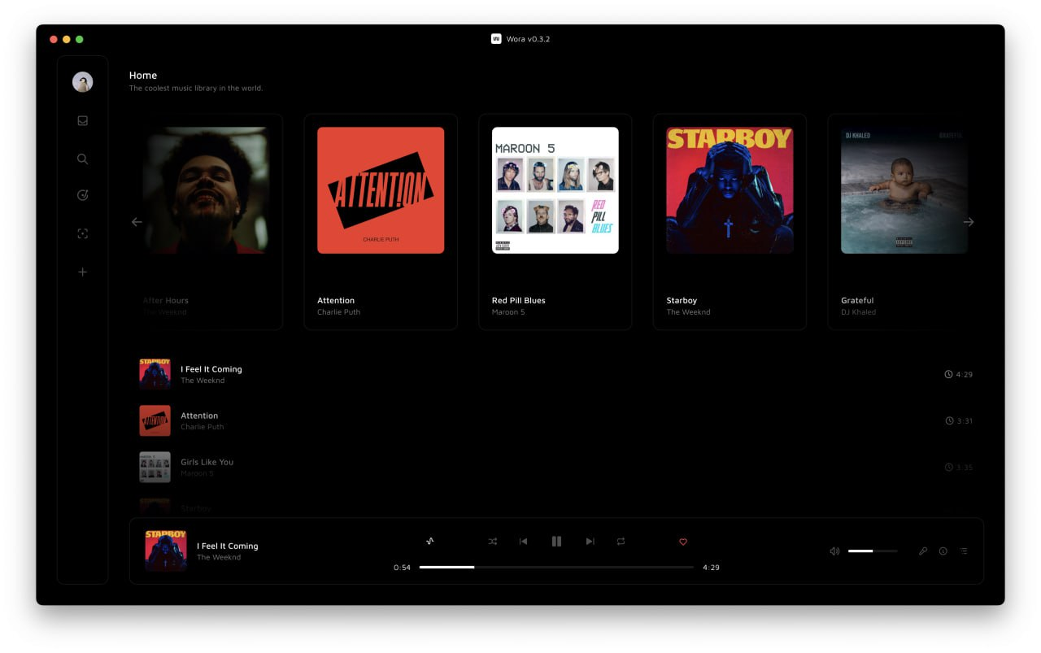Open the playlists disc icon in sidebar
The width and height of the screenshot is (1041, 653).
(82, 195)
